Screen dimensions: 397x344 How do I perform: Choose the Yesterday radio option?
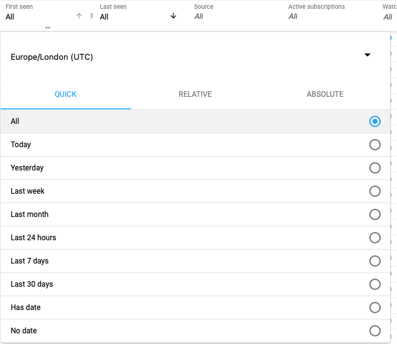tap(375, 168)
